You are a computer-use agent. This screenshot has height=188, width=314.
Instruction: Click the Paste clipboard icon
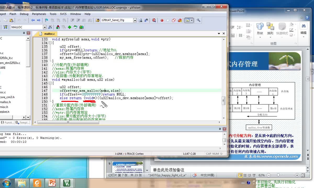click(11, 20)
